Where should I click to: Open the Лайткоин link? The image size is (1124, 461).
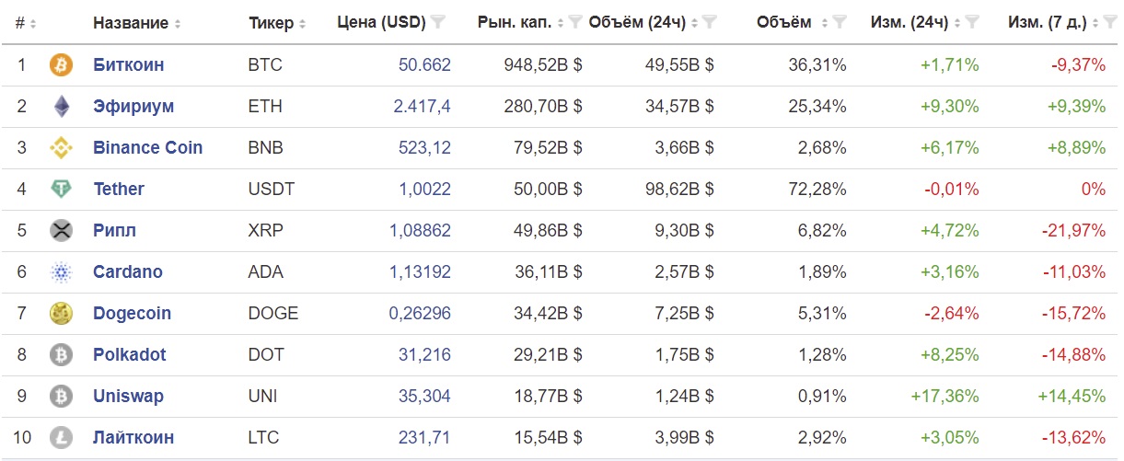[x=133, y=438]
